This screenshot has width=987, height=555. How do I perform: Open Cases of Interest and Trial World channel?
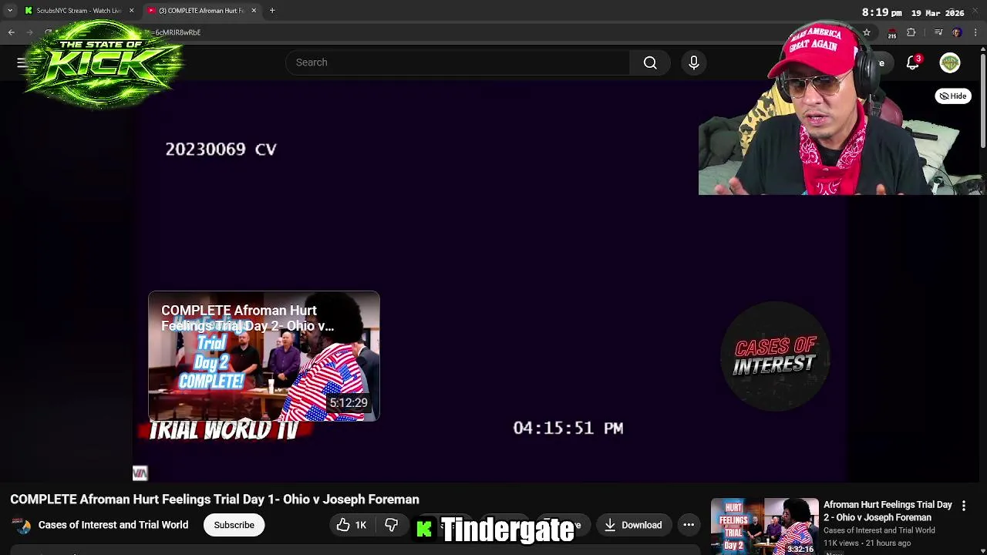[113, 525]
